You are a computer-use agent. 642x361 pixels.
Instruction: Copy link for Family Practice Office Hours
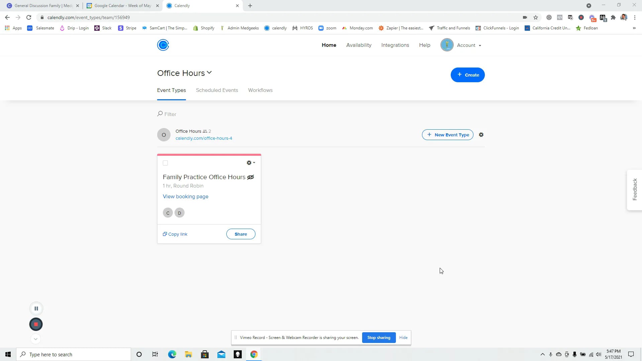[175, 234]
